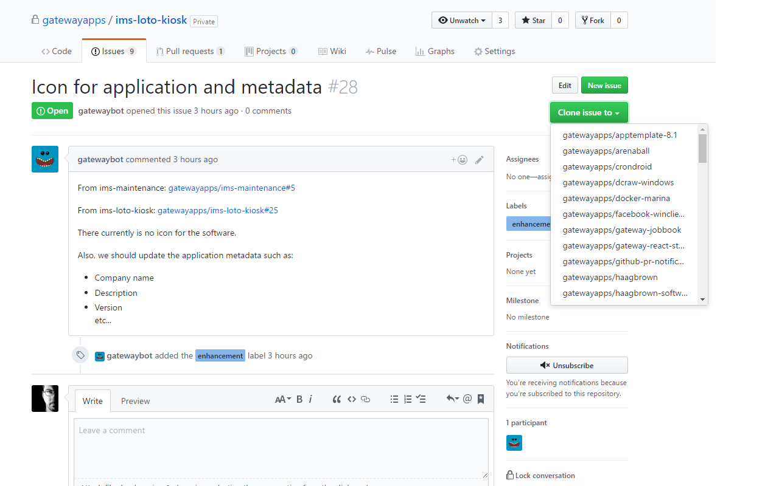Switch to Preview tab in comment editor
The height and width of the screenshot is (486, 779).
(x=135, y=401)
